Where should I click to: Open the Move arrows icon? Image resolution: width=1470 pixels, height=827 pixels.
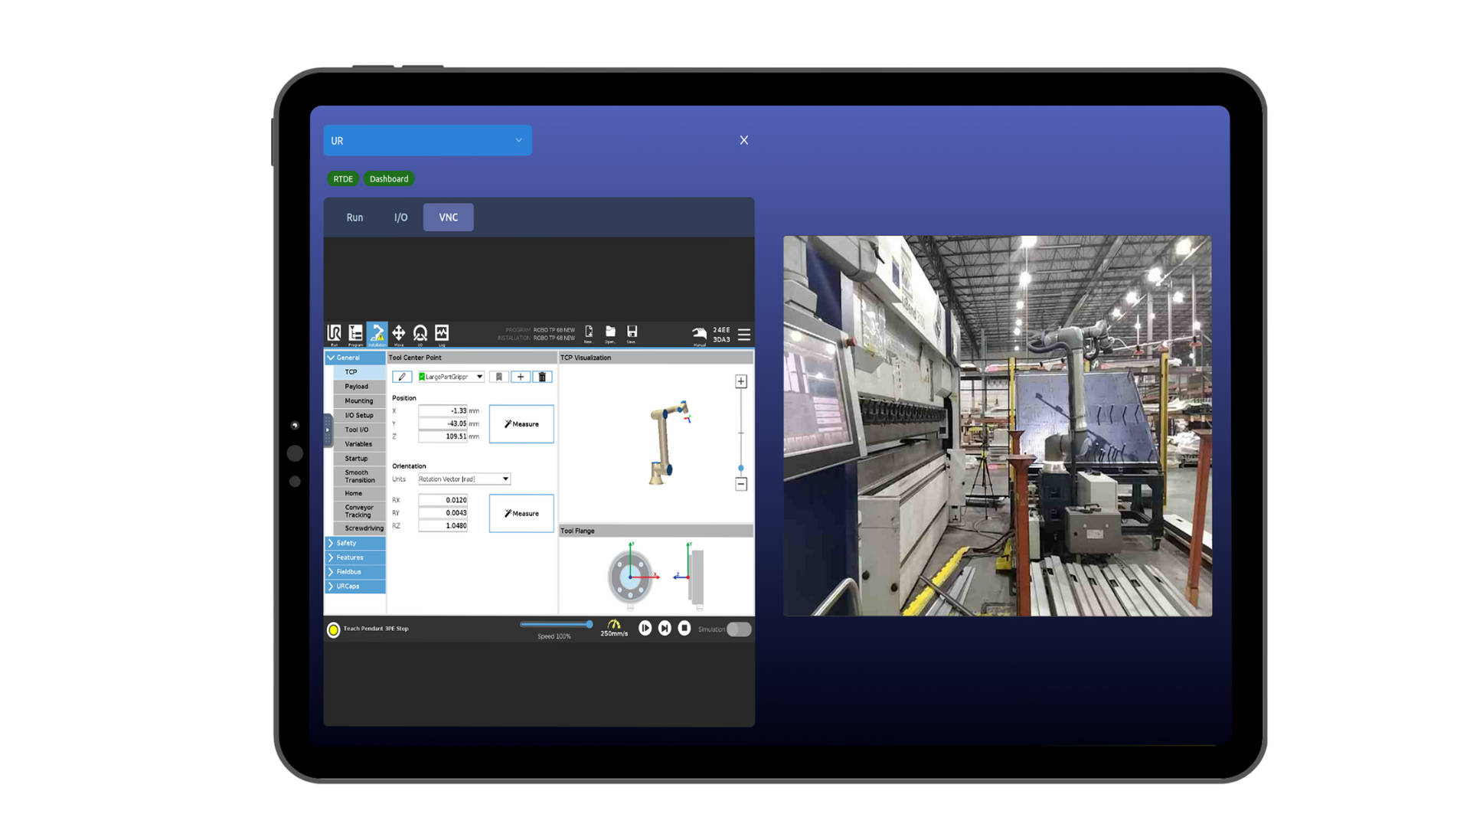tap(399, 334)
